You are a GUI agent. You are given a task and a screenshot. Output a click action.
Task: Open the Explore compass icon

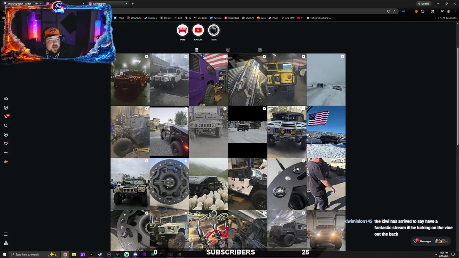pos(6,135)
